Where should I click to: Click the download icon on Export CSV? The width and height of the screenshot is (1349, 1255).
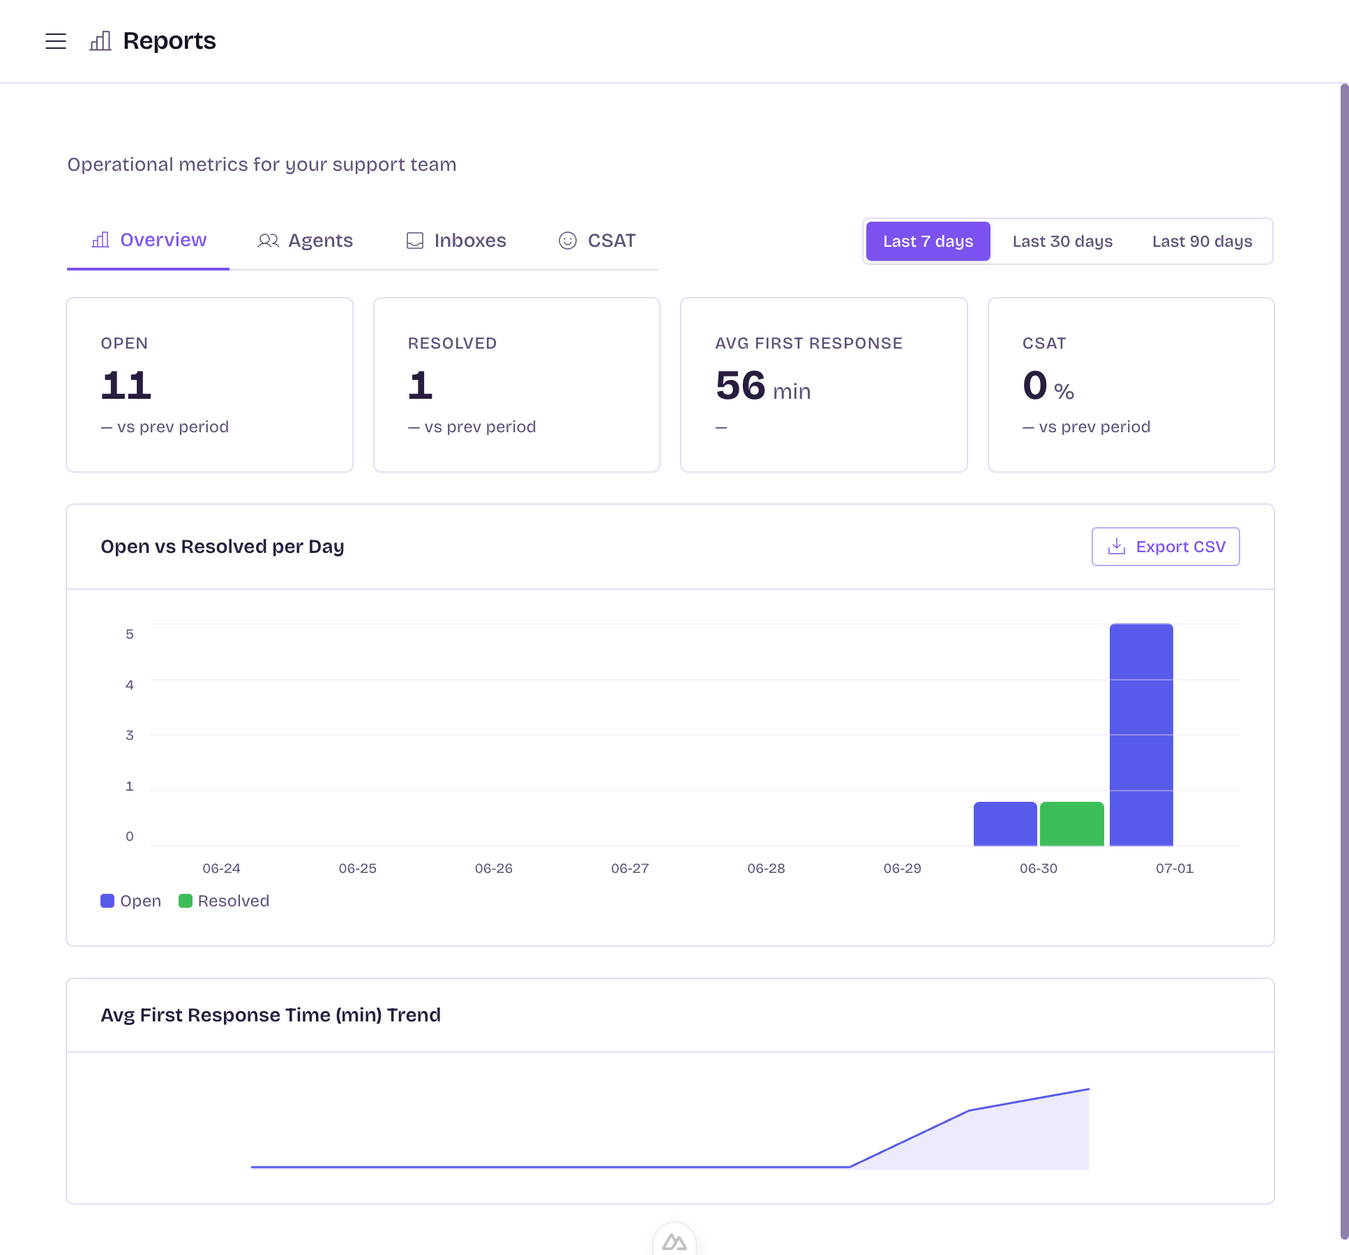[x=1117, y=546]
